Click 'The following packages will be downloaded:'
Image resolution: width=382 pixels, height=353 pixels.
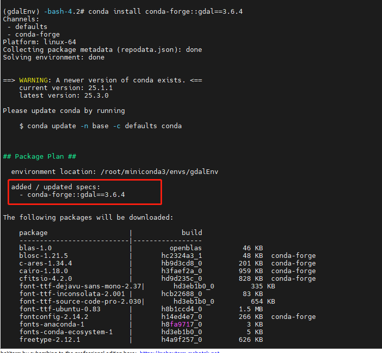click(x=88, y=217)
